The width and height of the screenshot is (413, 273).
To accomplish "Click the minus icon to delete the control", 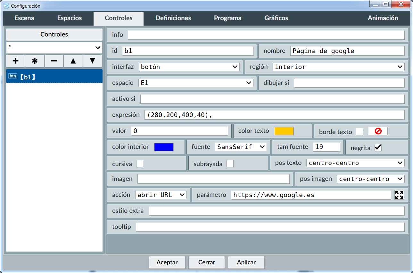I will point(54,61).
